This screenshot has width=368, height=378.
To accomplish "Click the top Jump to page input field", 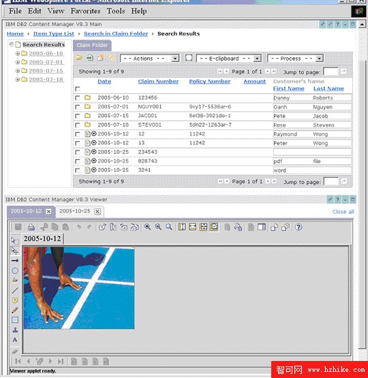I will coord(331,72).
